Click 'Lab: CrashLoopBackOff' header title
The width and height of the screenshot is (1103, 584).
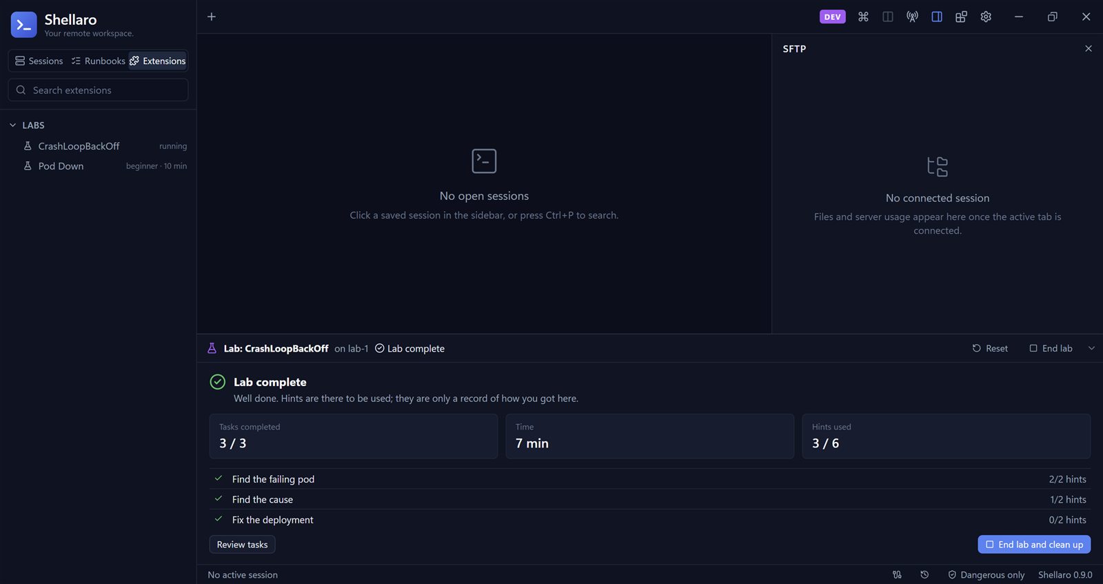276,349
